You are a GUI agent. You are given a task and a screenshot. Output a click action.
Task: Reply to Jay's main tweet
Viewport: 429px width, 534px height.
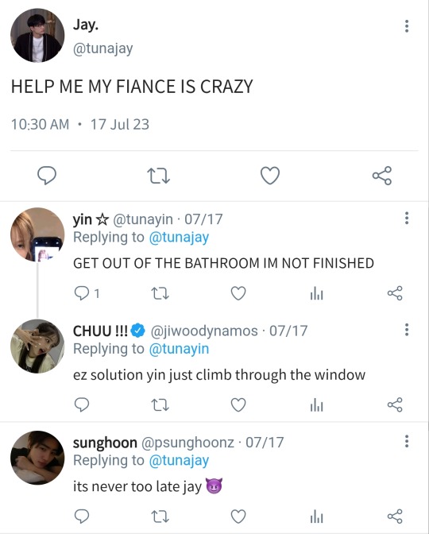[x=47, y=176]
